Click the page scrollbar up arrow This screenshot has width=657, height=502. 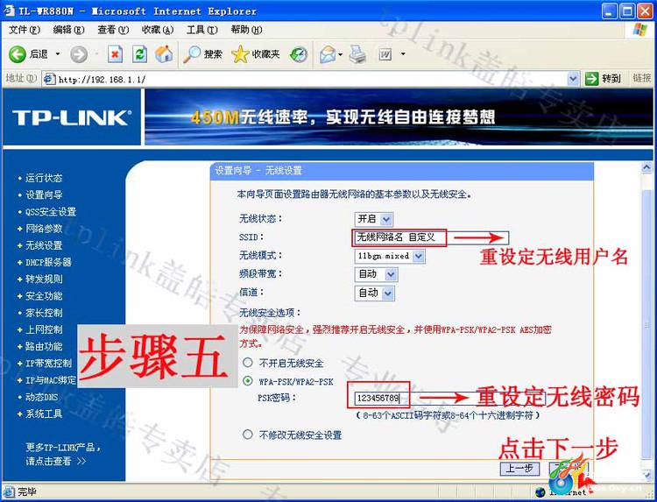(646, 168)
